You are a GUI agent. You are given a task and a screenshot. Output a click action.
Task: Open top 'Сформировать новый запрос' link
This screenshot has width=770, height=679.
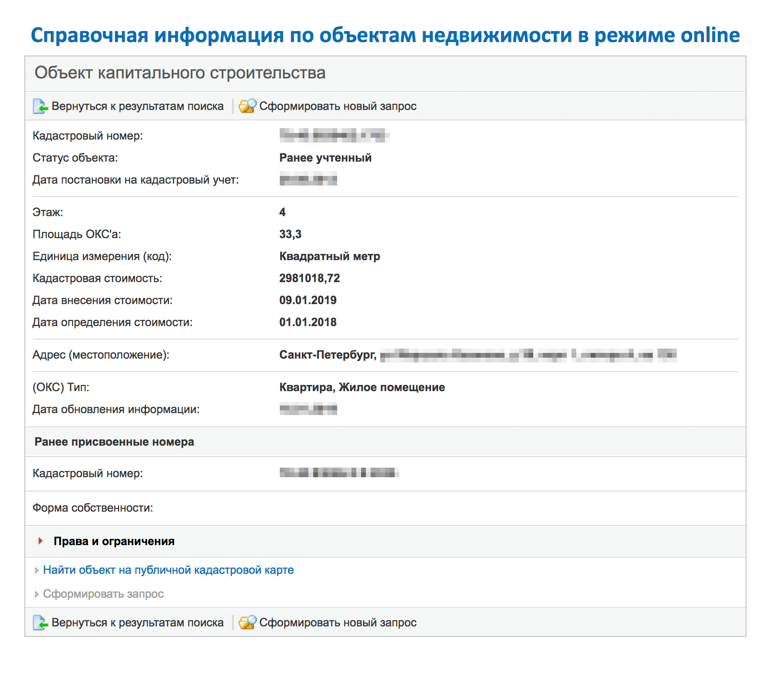pos(338,106)
